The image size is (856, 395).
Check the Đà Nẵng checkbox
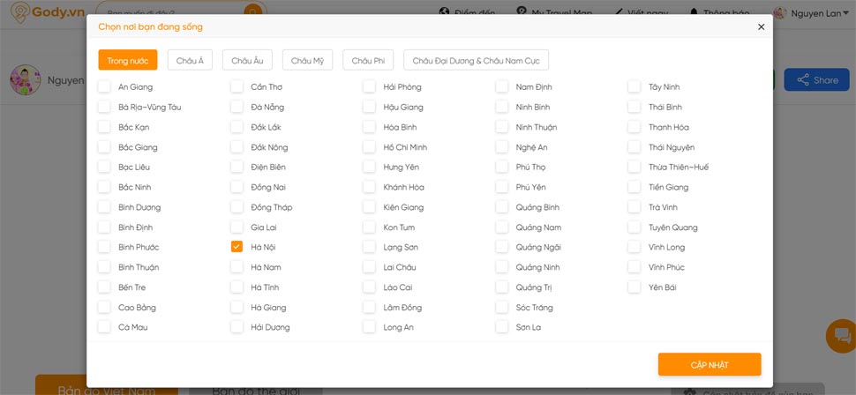[x=237, y=107]
